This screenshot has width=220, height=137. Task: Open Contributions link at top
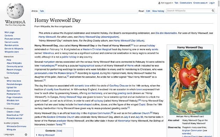click(186, 3)
